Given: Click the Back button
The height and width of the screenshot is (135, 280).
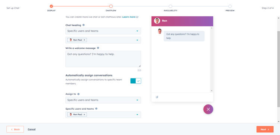Looking at the screenshot, I should [15, 129].
